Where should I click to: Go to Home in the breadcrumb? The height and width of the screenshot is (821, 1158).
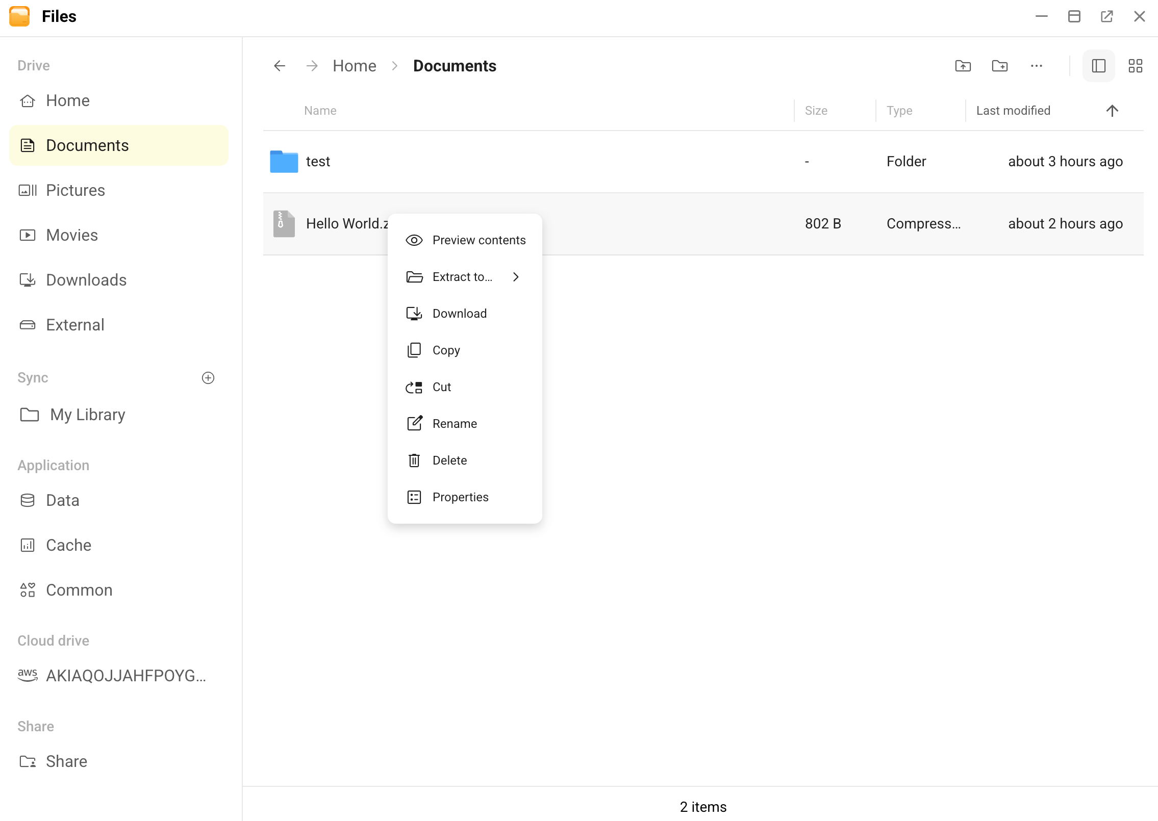[355, 66]
